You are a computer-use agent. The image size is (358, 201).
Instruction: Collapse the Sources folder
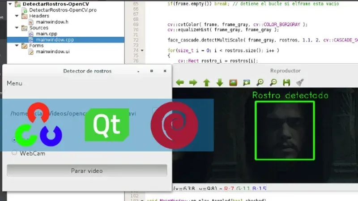pos(17,28)
